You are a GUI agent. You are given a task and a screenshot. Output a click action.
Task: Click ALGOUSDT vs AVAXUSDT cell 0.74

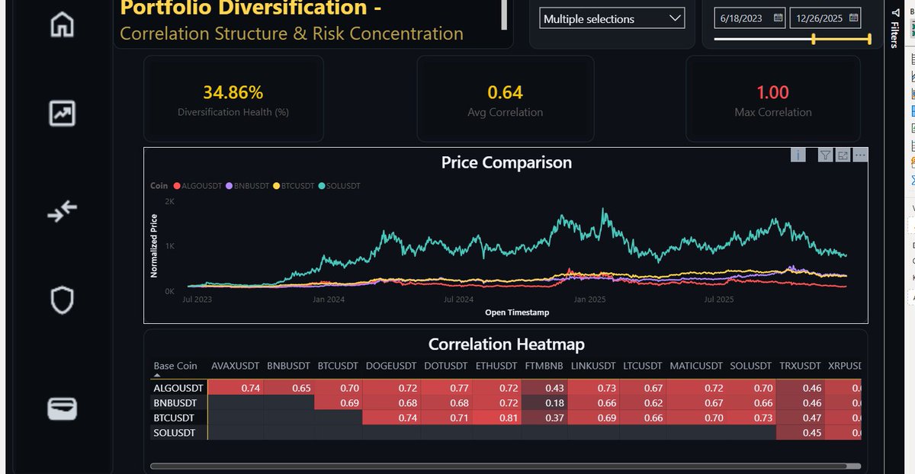tap(236, 389)
